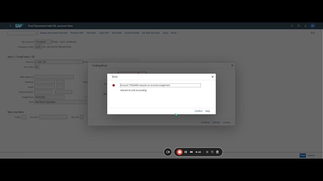Rewind the recording
Image resolution: width=323 pixels, height=181 pixels.
[x=191, y=152]
